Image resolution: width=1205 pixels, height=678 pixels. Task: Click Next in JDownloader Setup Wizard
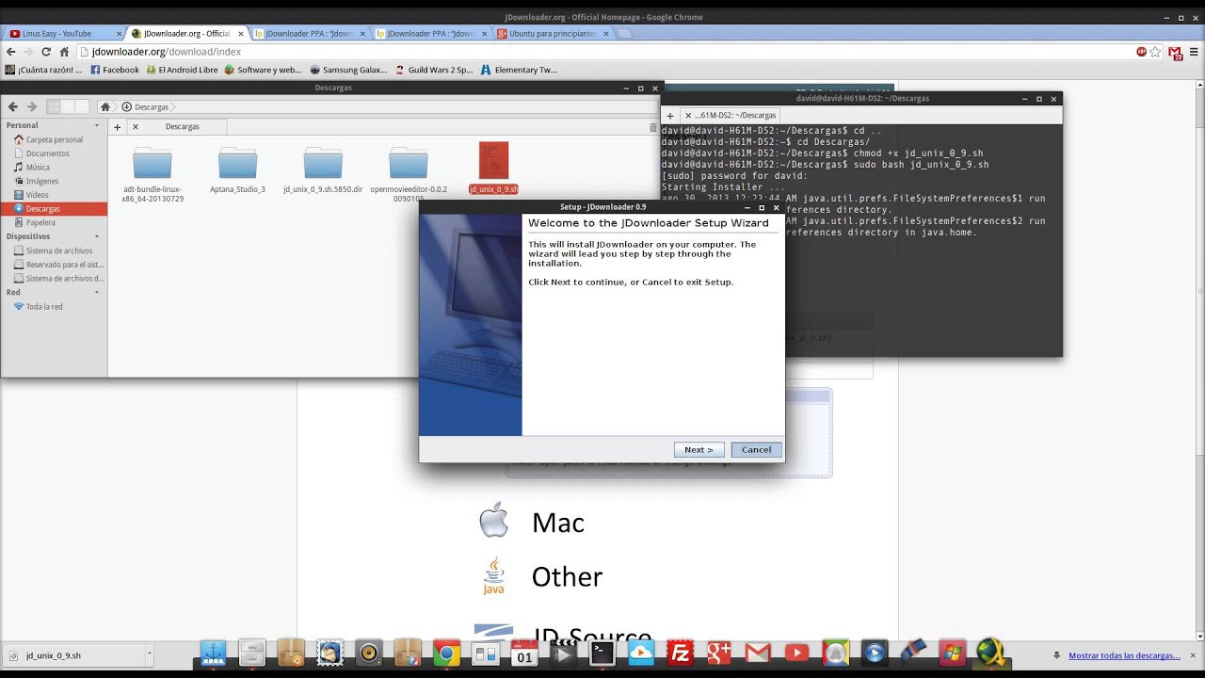[699, 449]
